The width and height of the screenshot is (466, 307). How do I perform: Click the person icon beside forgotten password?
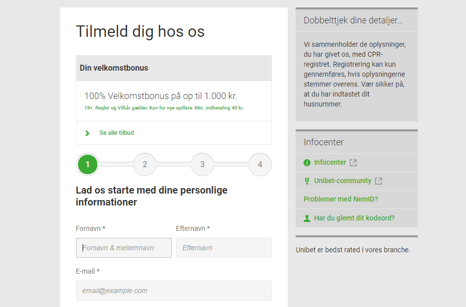[x=307, y=218]
